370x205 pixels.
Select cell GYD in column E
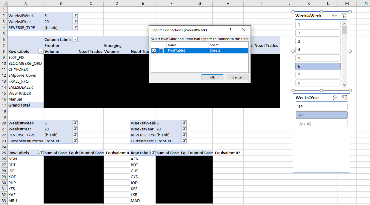coord(143,177)
